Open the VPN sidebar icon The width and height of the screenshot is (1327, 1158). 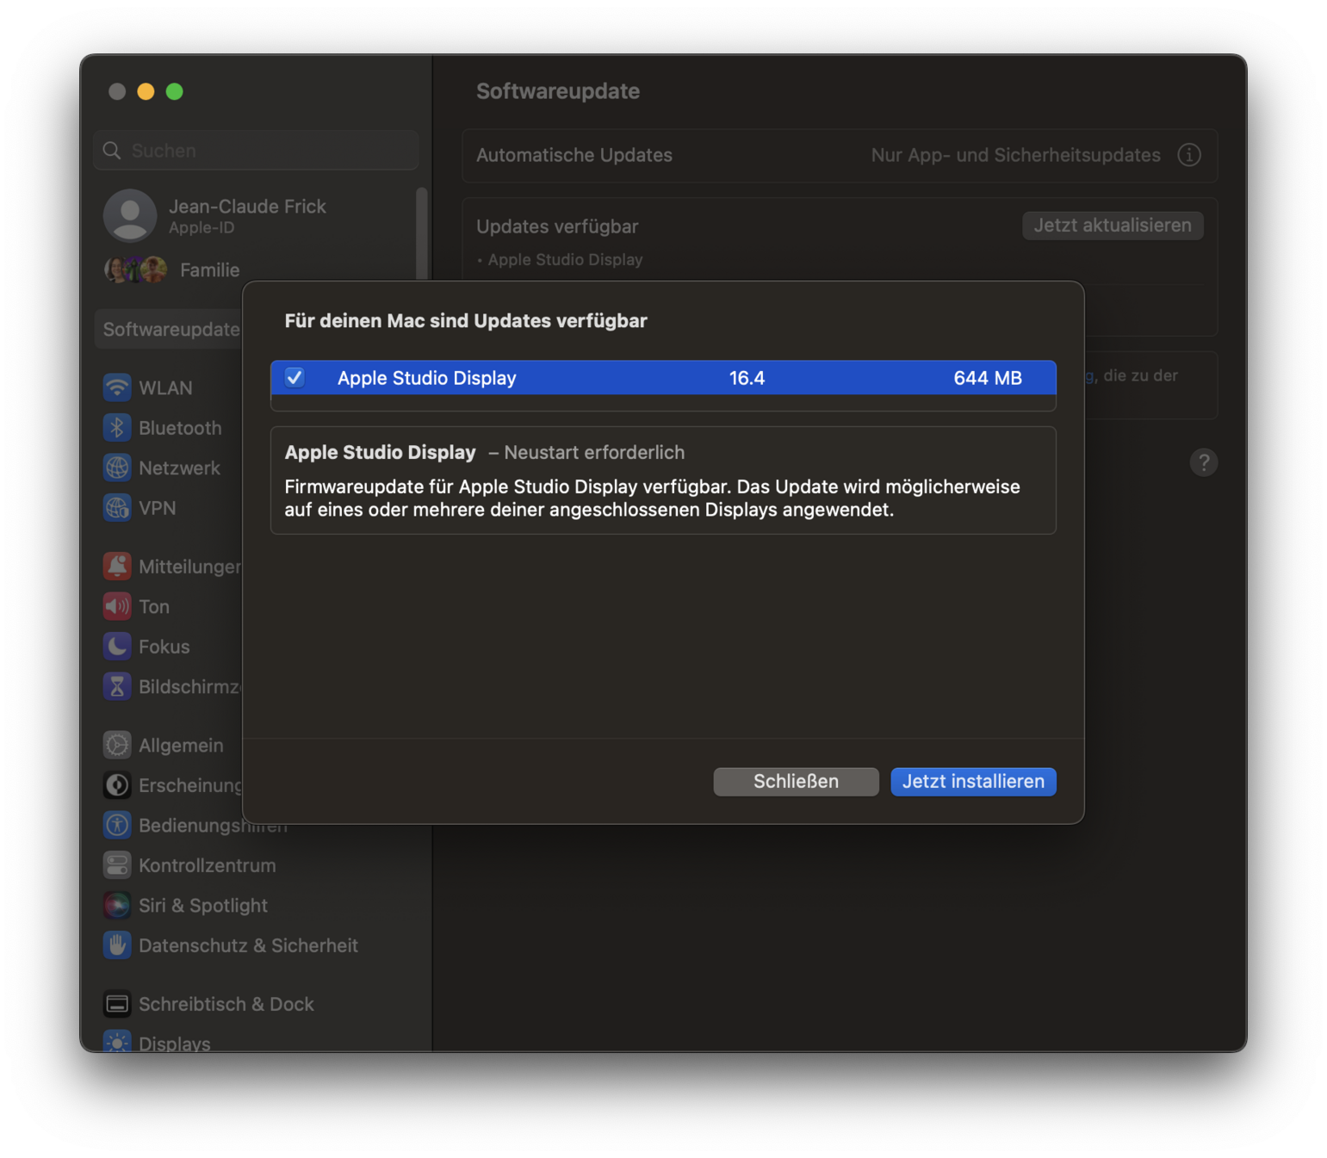(x=117, y=508)
